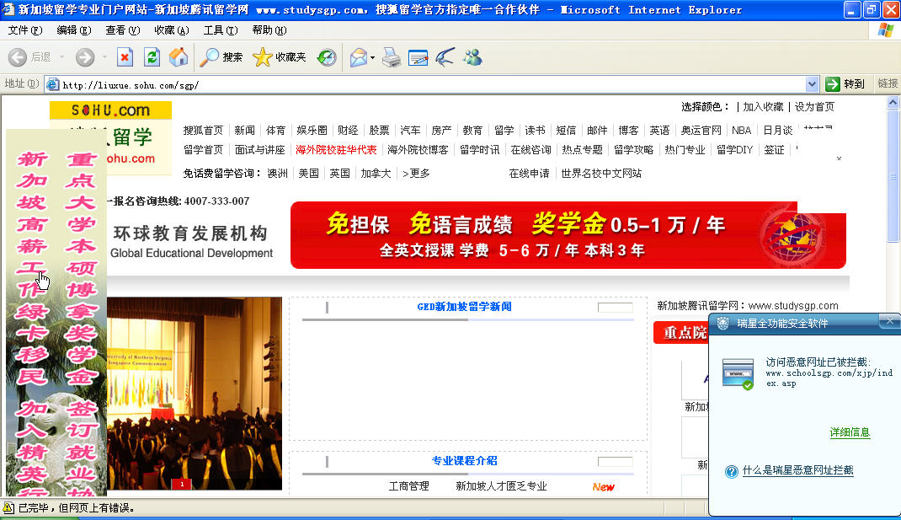Close the 瑞星全功能安全软件 popup
The height and width of the screenshot is (520, 901).
(889, 321)
